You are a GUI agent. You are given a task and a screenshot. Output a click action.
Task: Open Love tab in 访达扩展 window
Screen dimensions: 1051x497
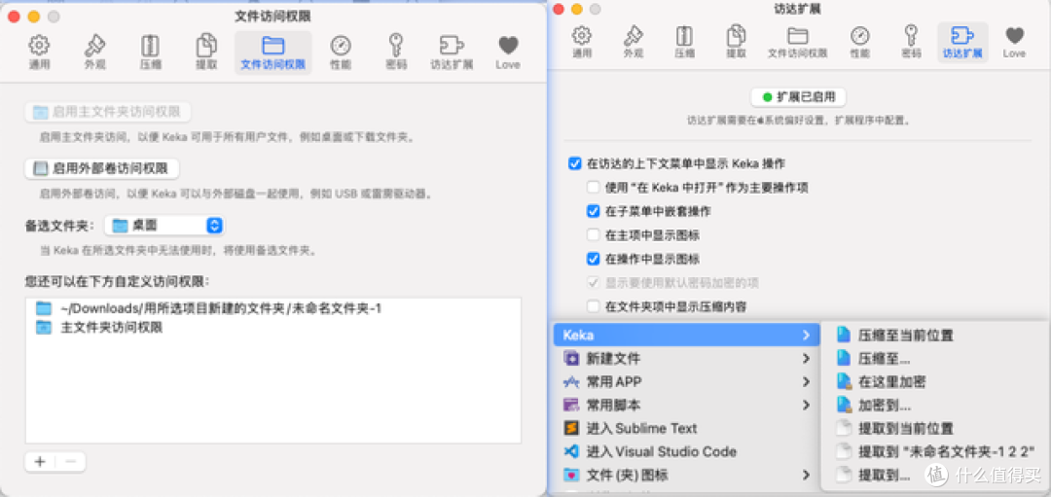(1014, 42)
